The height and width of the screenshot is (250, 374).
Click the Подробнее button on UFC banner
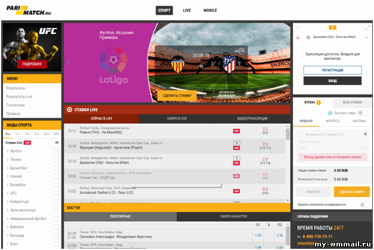click(x=32, y=64)
